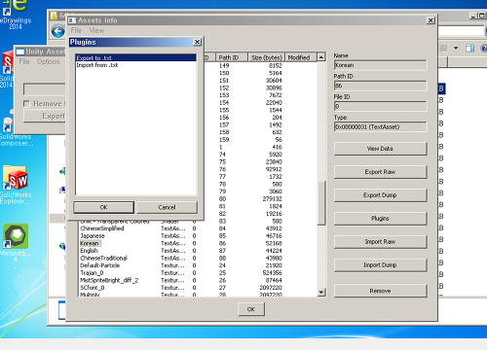Sort by Size (bytes) column header
The width and height of the screenshot is (487, 350).
coord(267,57)
